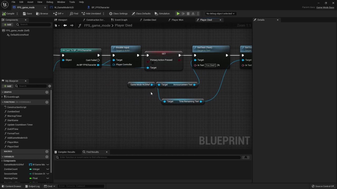Toggle Hide Unrelated nodes

tap(91, 14)
